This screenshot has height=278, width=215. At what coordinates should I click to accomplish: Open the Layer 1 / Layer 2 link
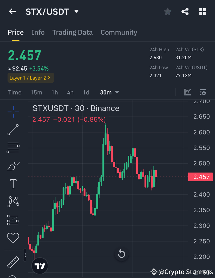(x=31, y=77)
